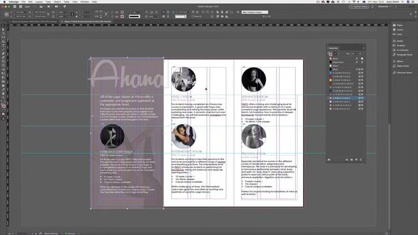Select the highlighted lilac swatch row
Viewport: 418px width, 235px height.
[346, 98]
